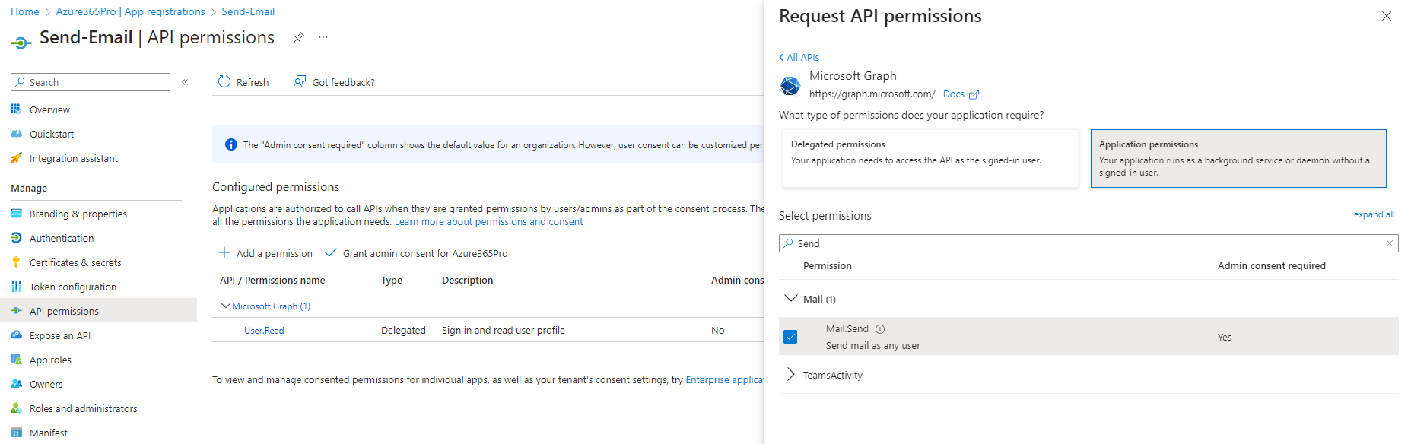Open Learn more about permissions and consent
Viewport: 1411px width, 444px height.
pyautogui.click(x=488, y=222)
